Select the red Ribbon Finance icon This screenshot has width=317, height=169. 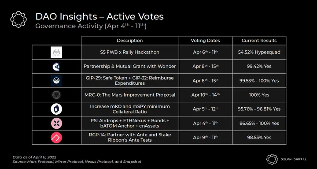click(56, 138)
